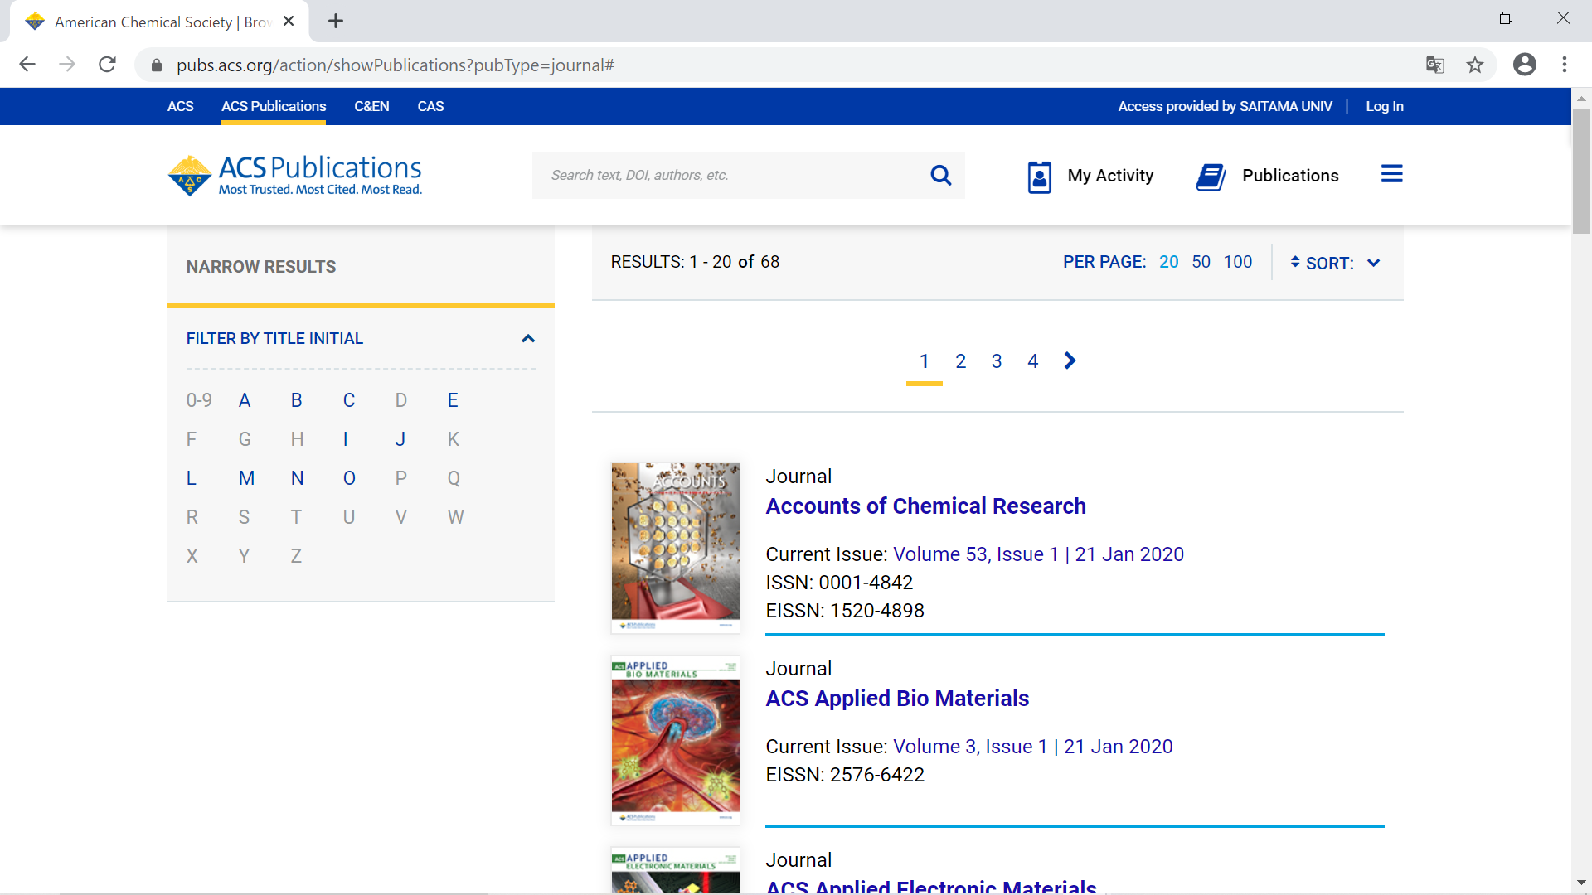Click ACS in top navigation

[x=180, y=106]
